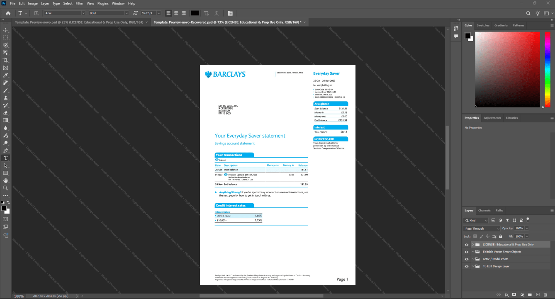The height and width of the screenshot is (299, 555).
Task: Open the Gradients tab
Action: 501,25
